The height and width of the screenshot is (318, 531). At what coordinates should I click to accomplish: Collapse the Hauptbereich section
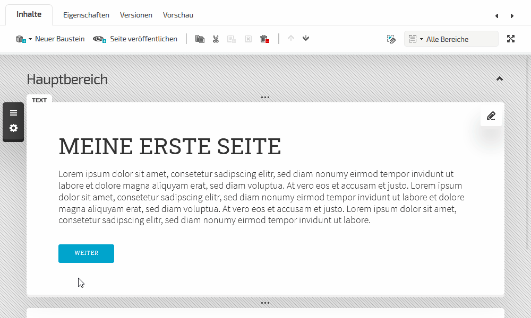[x=499, y=79]
